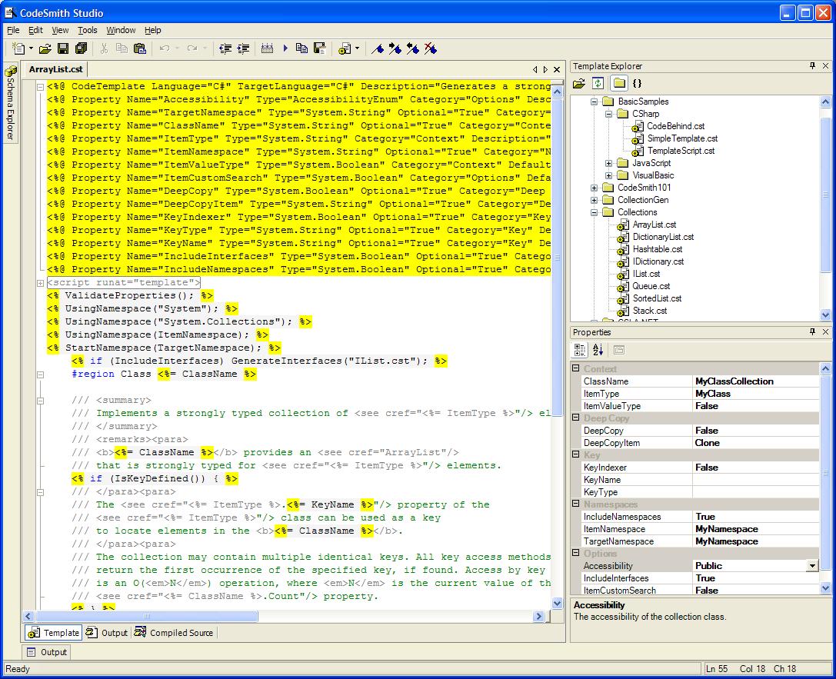Toggle bookmark with the blue flag icon
The image size is (836, 679).
(x=378, y=49)
